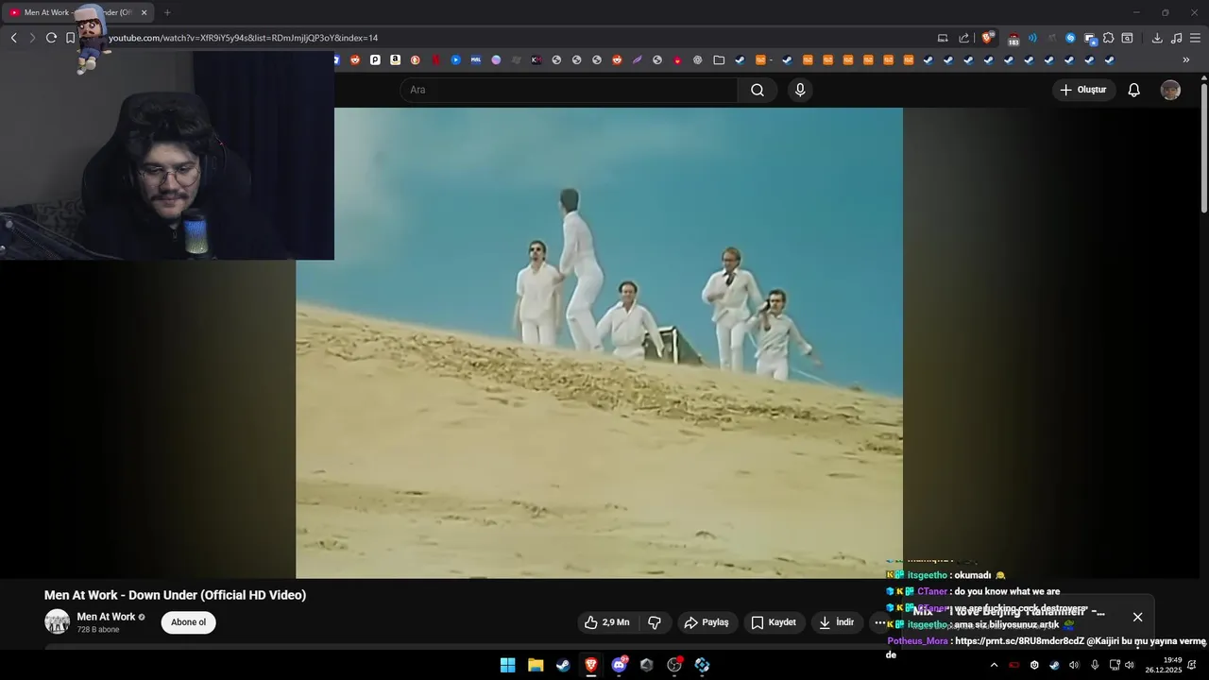Image resolution: width=1209 pixels, height=680 pixels.
Task: Open the white P bookmark icon
Action: [375, 59]
